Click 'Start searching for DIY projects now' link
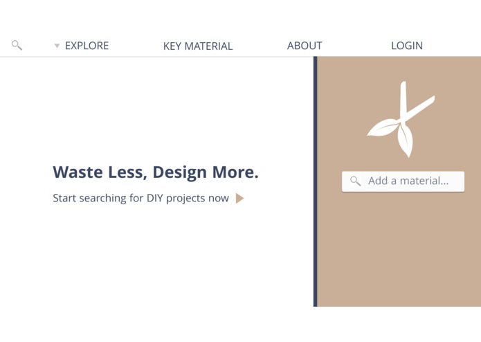Viewport: 481px width, 342px height. point(140,198)
